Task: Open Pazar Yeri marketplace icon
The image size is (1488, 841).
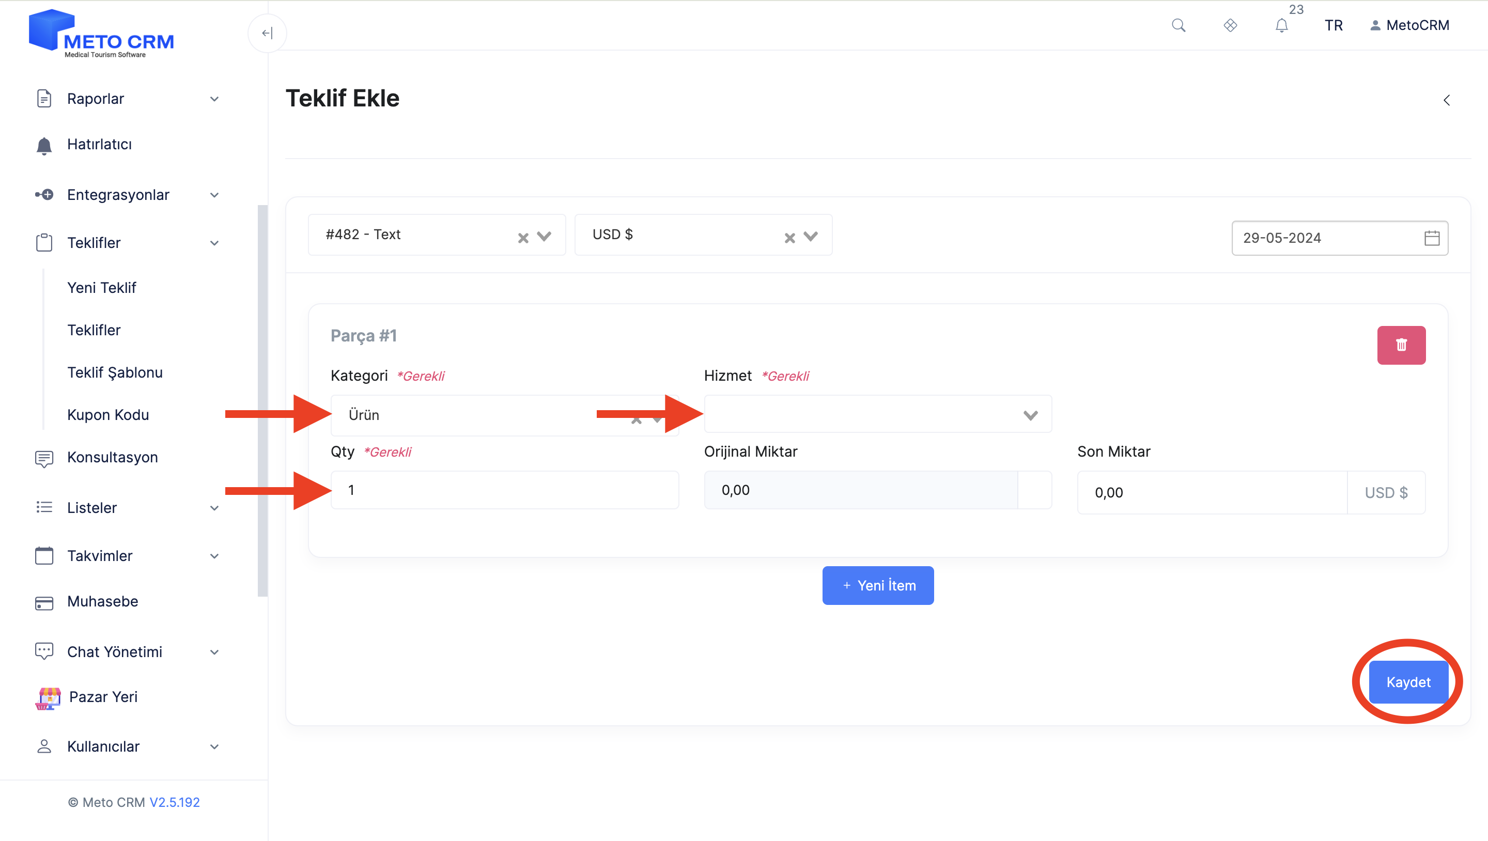Action: pyautogui.click(x=49, y=697)
